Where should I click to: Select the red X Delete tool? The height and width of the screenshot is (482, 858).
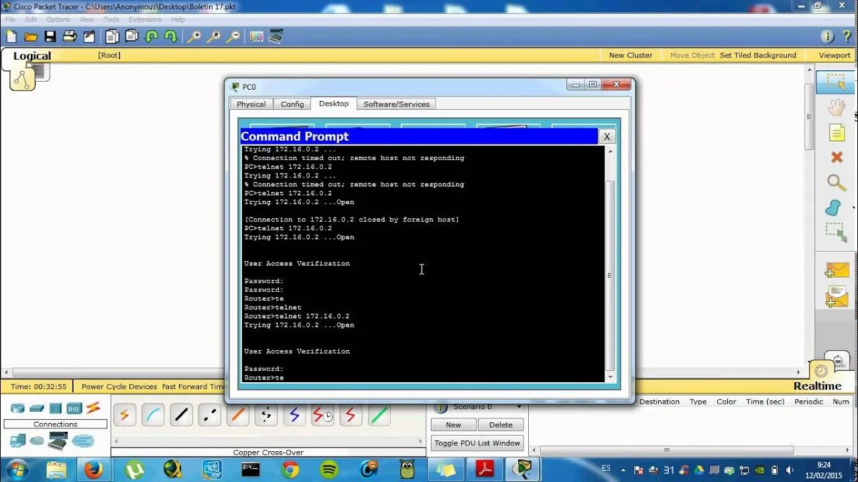pyautogui.click(x=837, y=157)
